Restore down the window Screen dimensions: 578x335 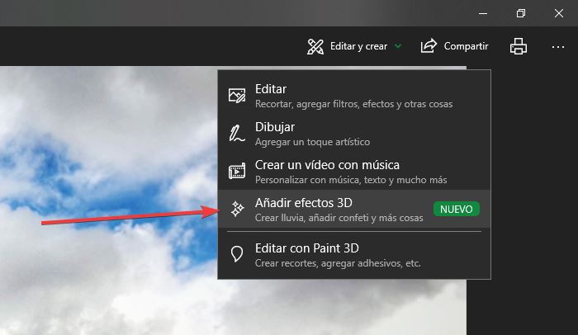521,14
